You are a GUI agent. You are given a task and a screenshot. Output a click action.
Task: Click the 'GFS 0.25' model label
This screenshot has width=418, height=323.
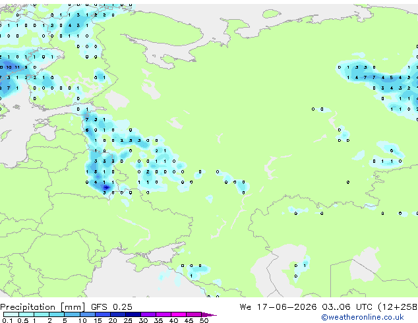tap(111, 307)
